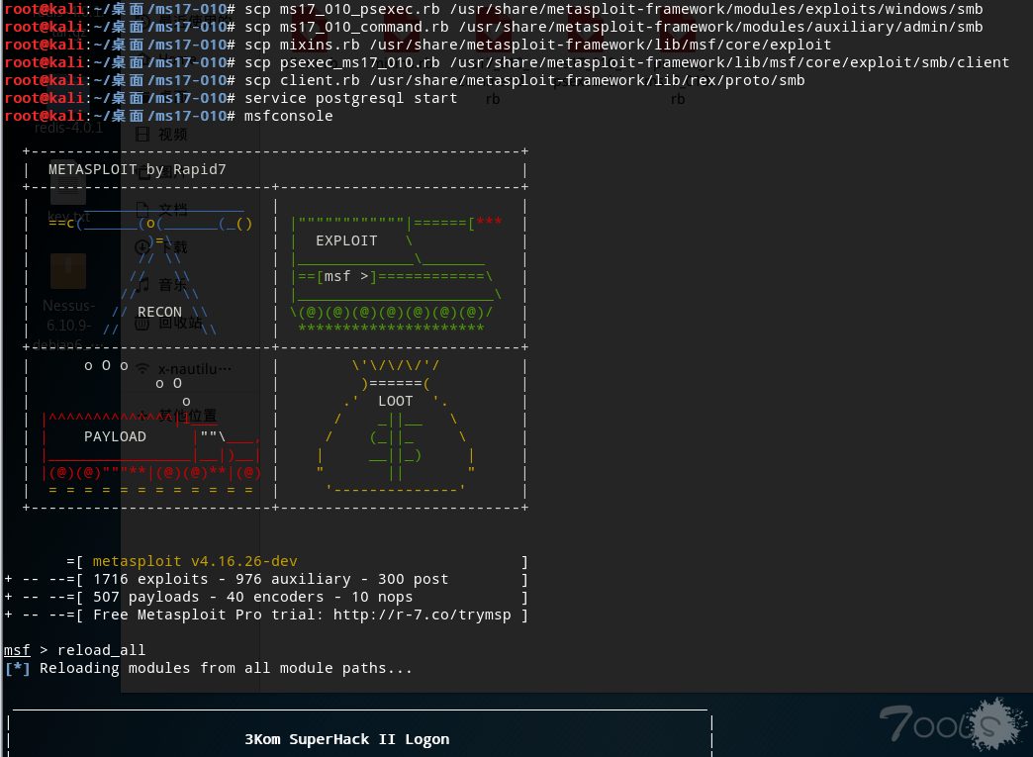Click the scp psexec_ms17_010.rb command text
Screen dimensions: 1033x757
coord(342,62)
